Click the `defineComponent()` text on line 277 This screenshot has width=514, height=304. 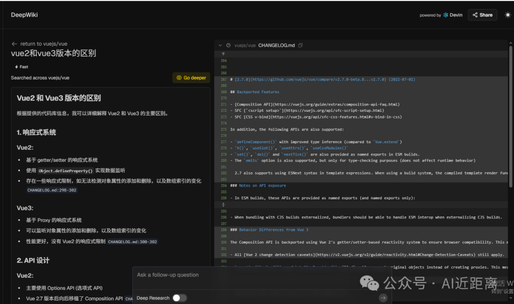pos(256,142)
